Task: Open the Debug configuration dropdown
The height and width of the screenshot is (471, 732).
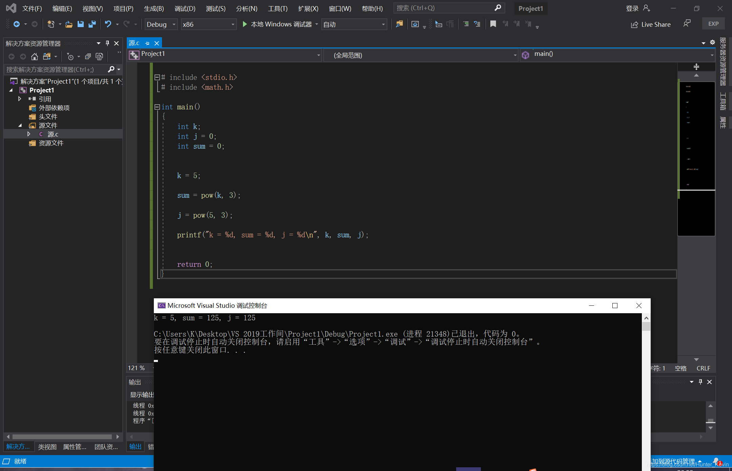Action: coord(161,24)
